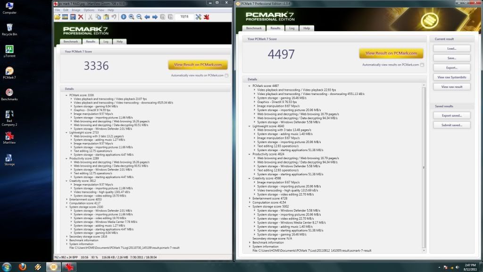Collapse the Creativity score: 4598 node
Image resolution: width=483 pixels, height=272 pixels.
pyautogui.click(x=250, y=178)
